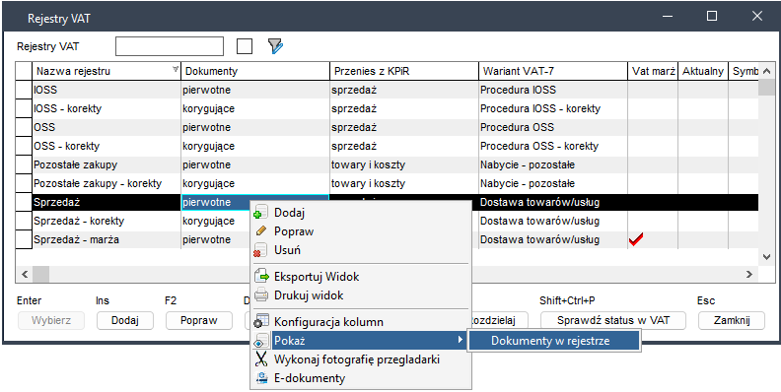Click the IOSS register name cell
The image size is (781, 392).
tap(106, 90)
